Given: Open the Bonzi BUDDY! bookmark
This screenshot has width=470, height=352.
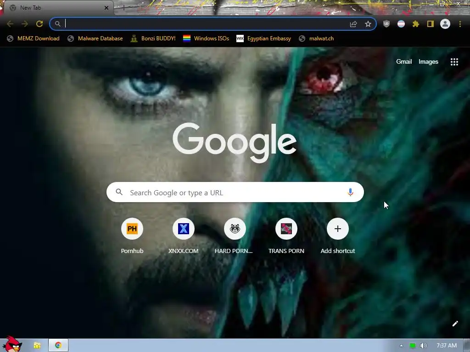Looking at the screenshot, I should coord(153,38).
